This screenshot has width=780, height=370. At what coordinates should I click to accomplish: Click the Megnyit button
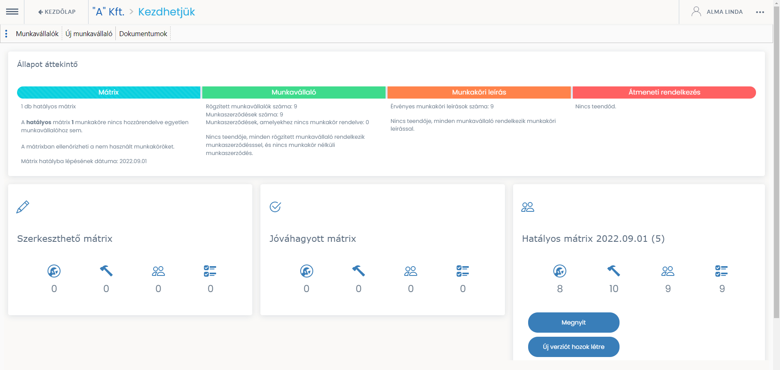pyautogui.click(x=573, y=323)
